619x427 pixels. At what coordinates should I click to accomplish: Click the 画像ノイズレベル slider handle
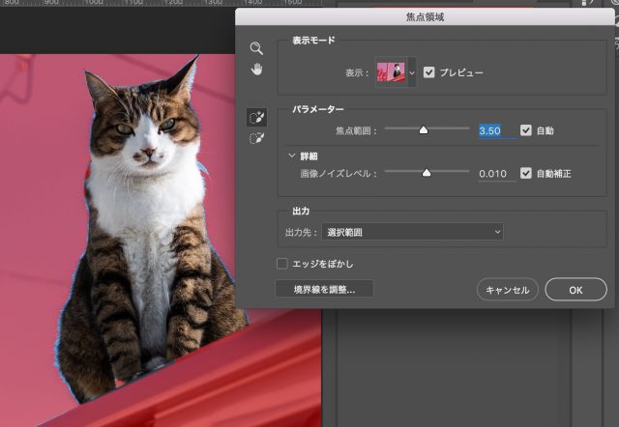pos(426,174)
